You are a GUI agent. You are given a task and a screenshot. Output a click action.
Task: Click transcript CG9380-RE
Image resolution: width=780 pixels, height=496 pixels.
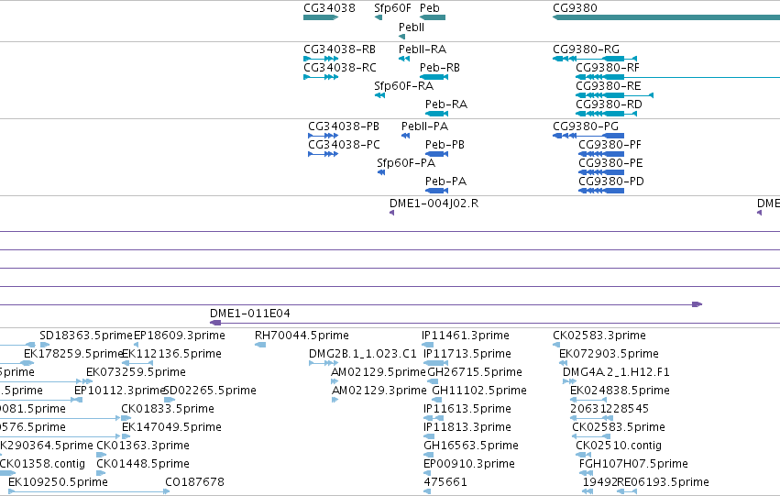pos(609,86)
